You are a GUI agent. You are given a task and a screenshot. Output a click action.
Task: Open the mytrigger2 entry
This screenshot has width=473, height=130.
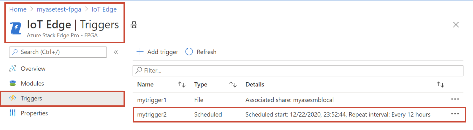152,114
